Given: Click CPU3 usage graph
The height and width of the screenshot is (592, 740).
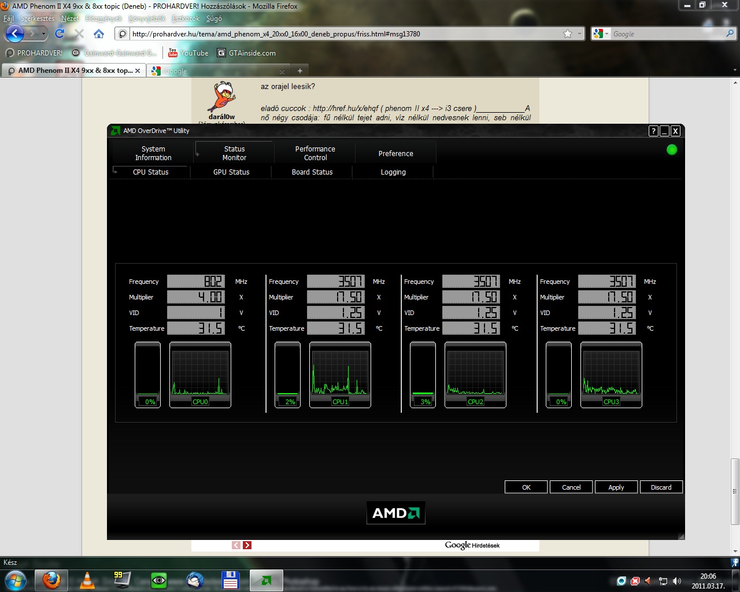Looking at the screenshot, I should coord(611,375).
